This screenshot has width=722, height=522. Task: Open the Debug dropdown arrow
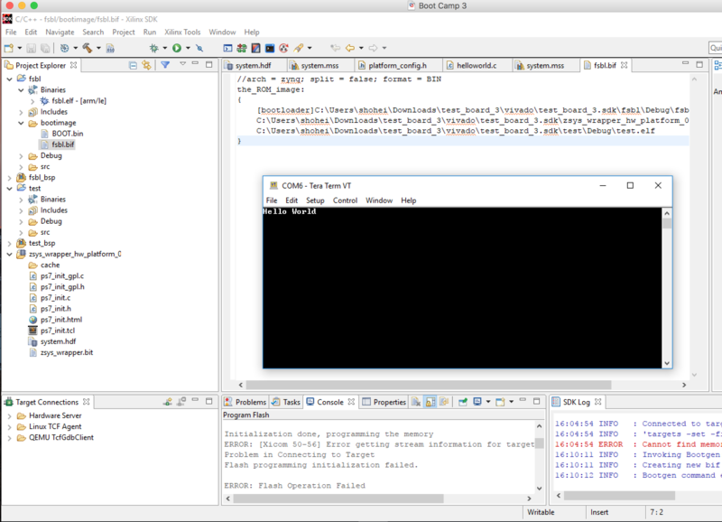pyautogui.click(x=165, y=48)
